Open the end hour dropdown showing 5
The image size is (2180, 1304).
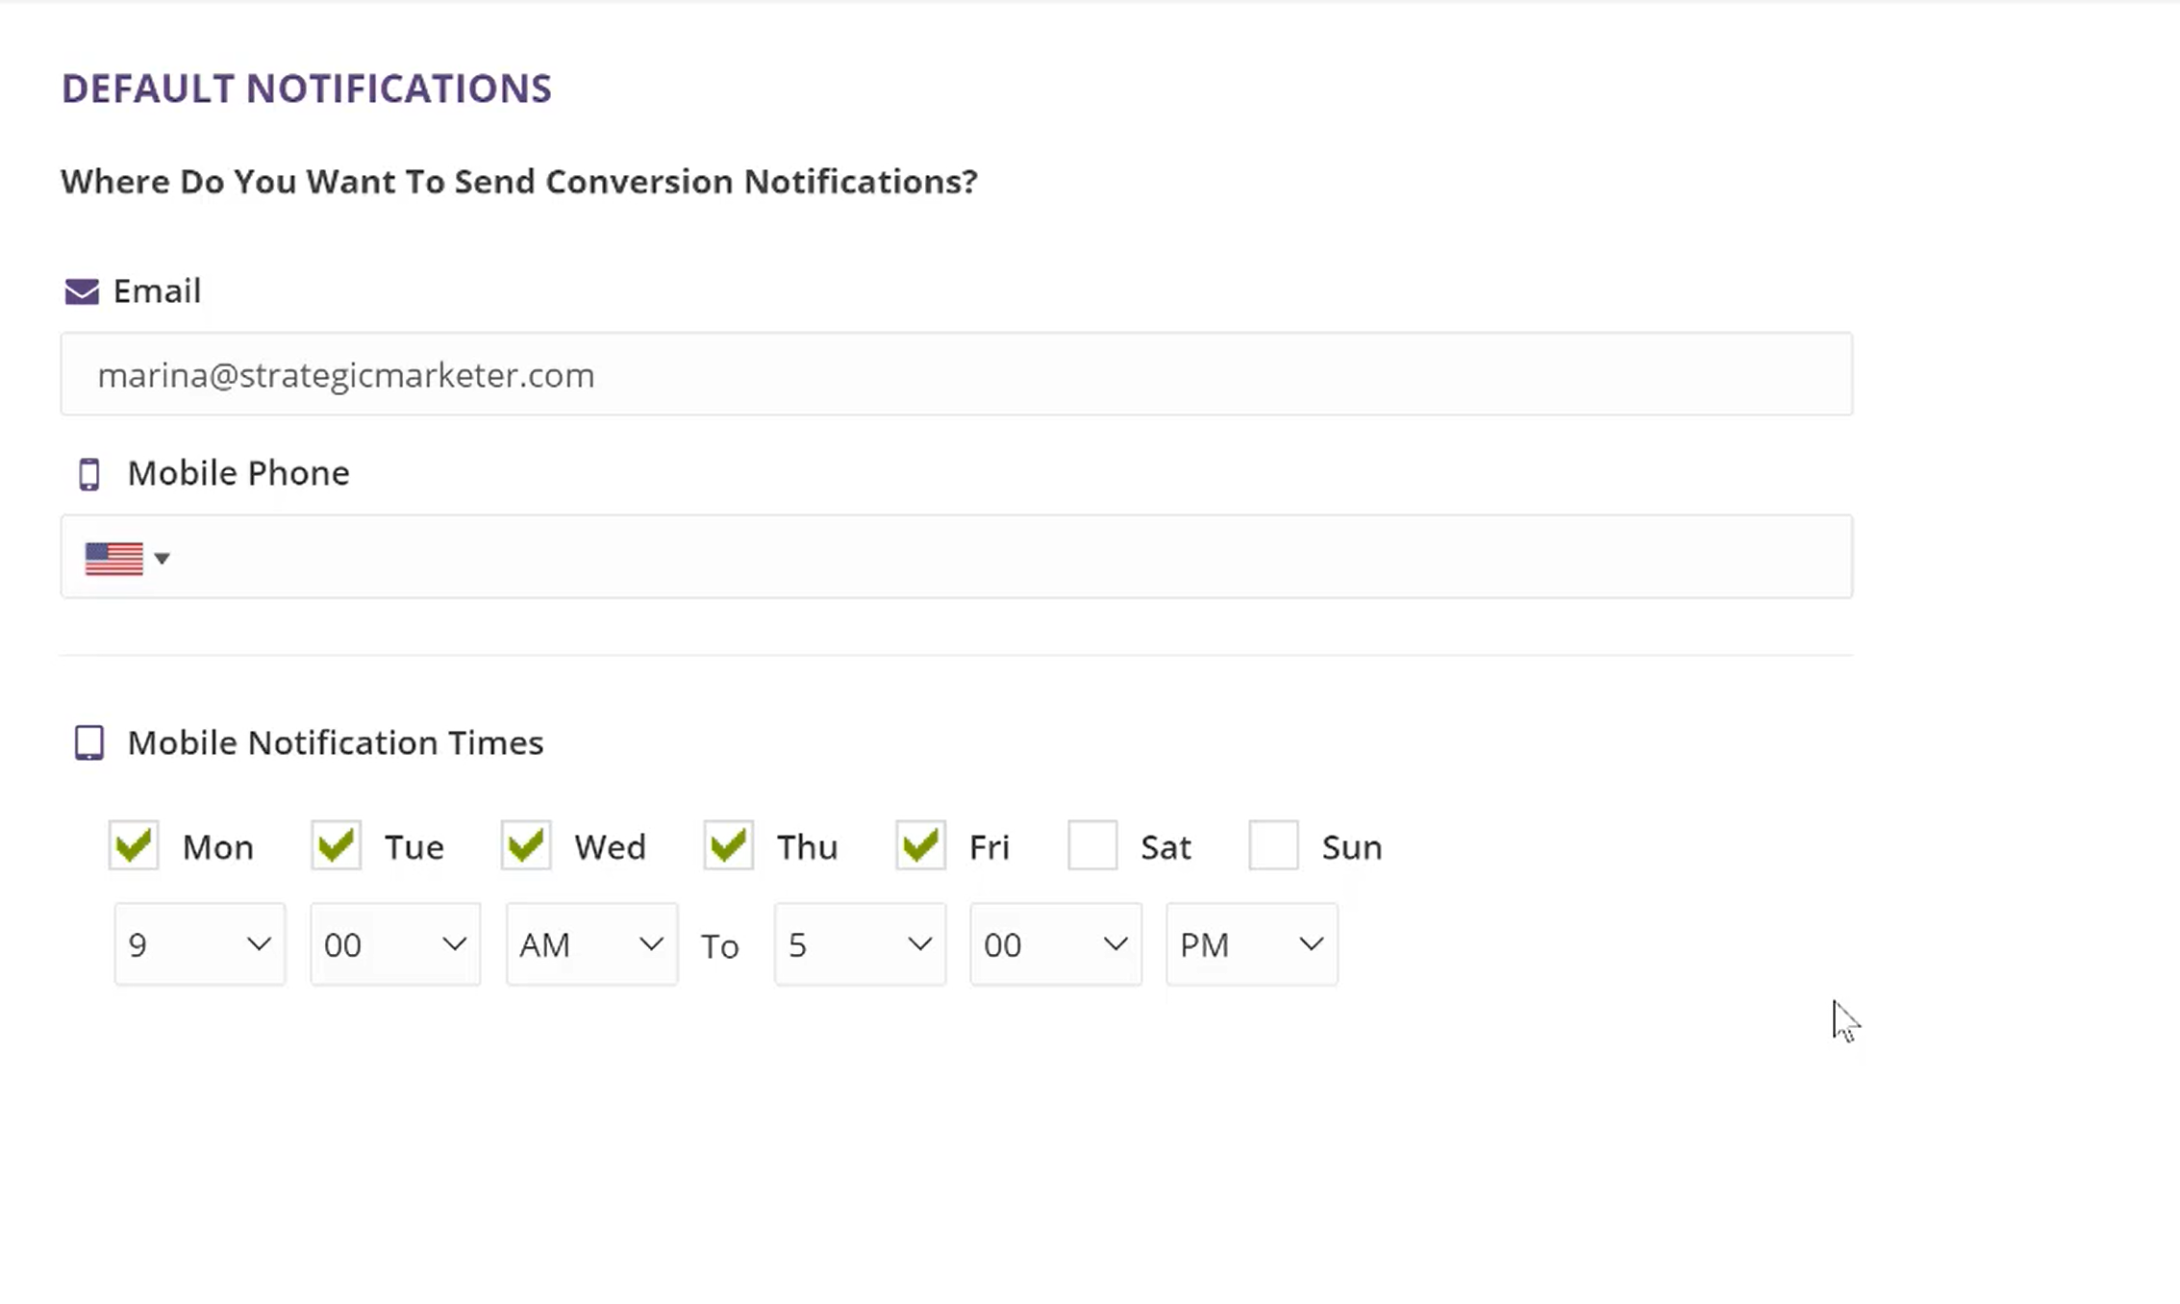[x=860, y=944]
